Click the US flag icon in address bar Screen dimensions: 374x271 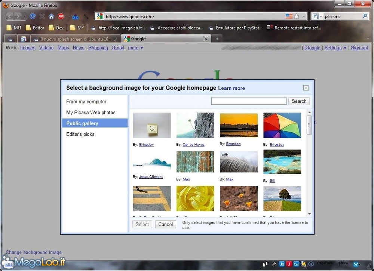(x=289, y=16)
